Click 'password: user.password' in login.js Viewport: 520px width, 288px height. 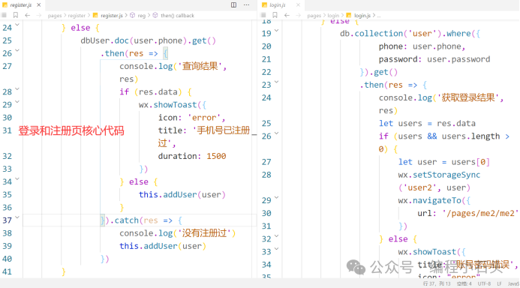434,59
